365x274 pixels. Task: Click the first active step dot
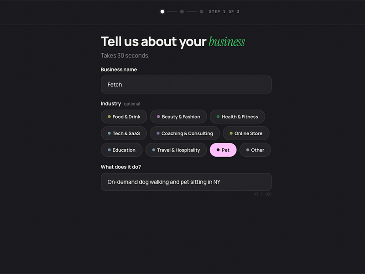pos(162,12)
